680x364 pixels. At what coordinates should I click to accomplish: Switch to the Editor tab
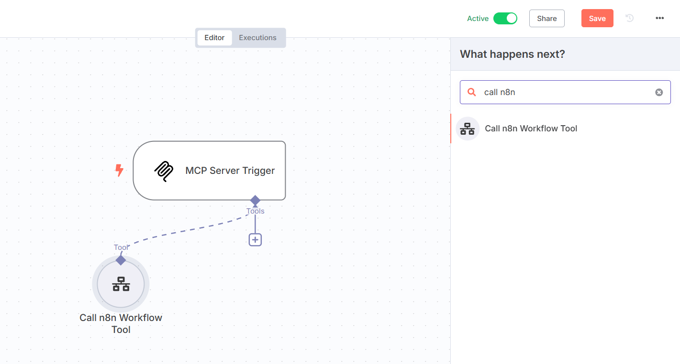coord(214,38)
